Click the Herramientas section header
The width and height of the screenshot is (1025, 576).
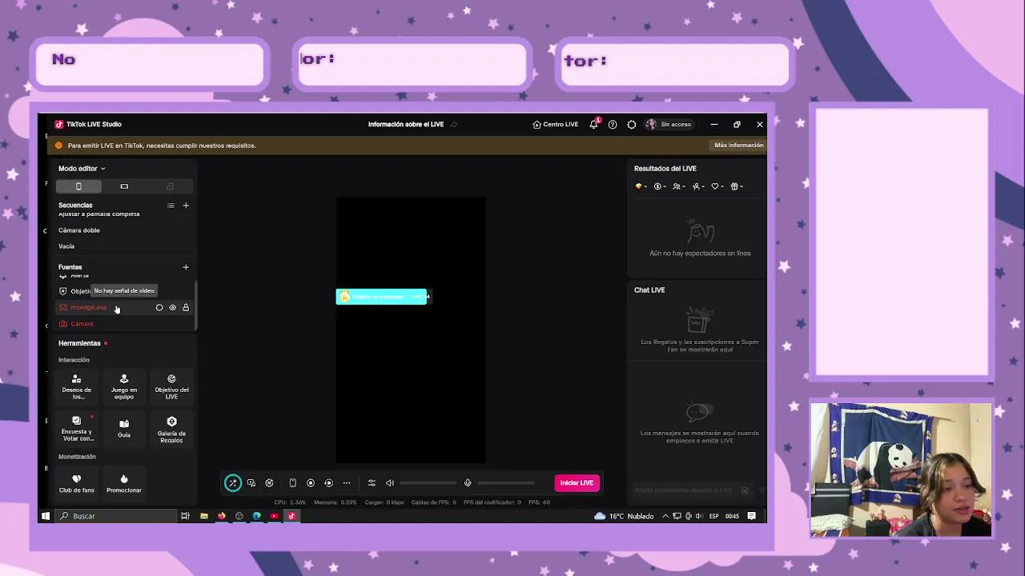click(x=79, y=343)
